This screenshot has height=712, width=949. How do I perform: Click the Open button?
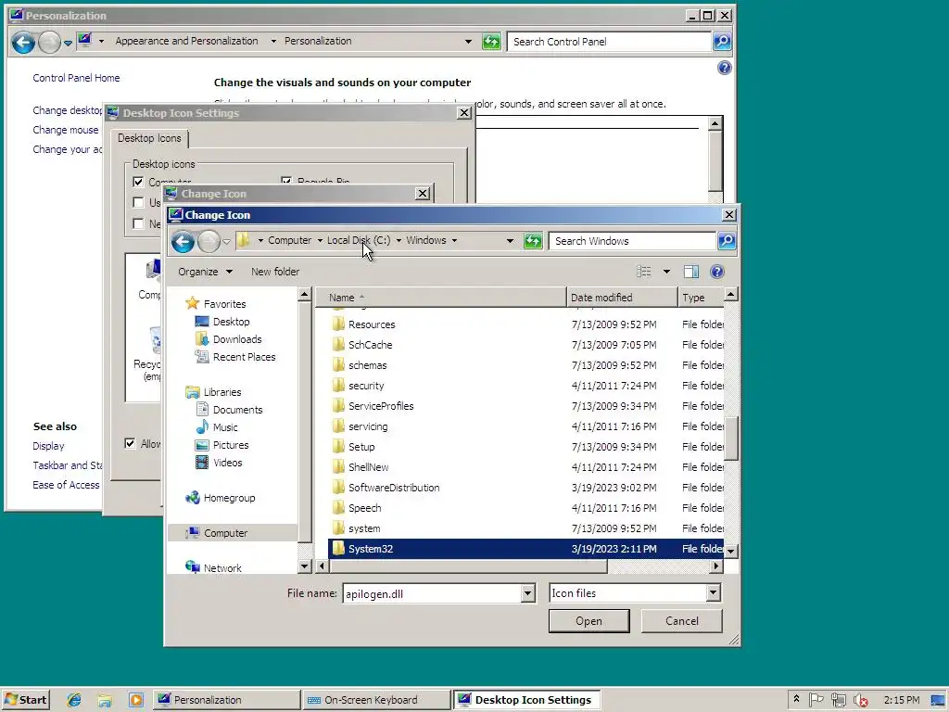588,620
